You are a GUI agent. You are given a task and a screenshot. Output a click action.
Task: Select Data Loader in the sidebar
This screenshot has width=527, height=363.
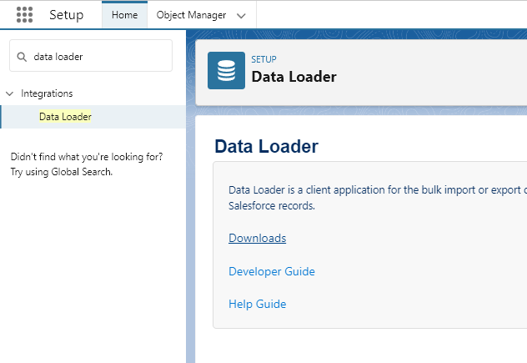(x=93, y=117)
